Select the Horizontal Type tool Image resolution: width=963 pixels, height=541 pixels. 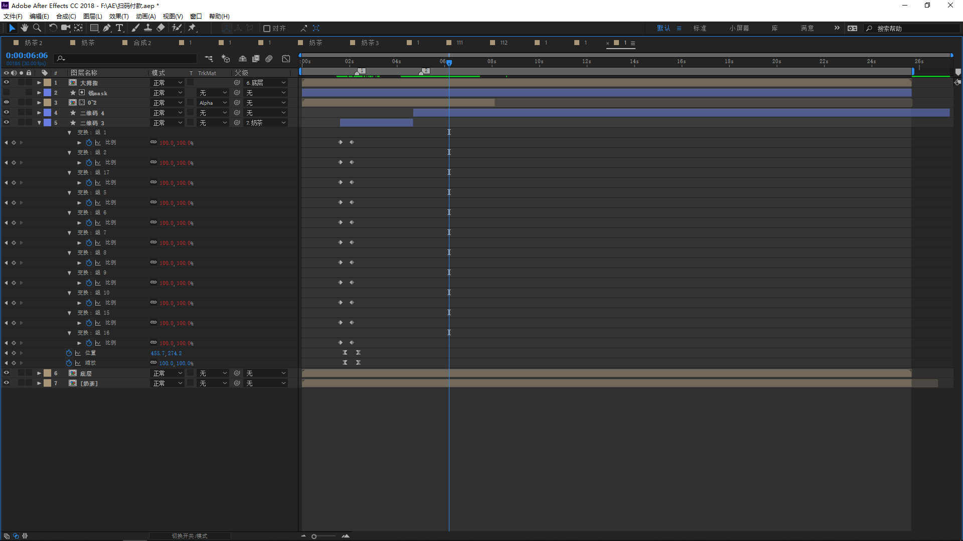pyautogui.click(x=119, y=28)
